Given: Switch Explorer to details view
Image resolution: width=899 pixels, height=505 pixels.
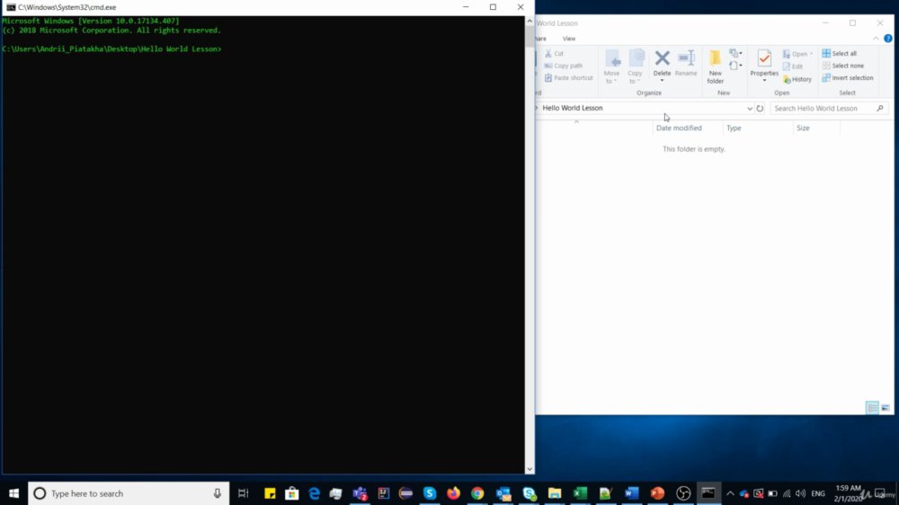Looking at the screenshot, I should tap(872, 408).
